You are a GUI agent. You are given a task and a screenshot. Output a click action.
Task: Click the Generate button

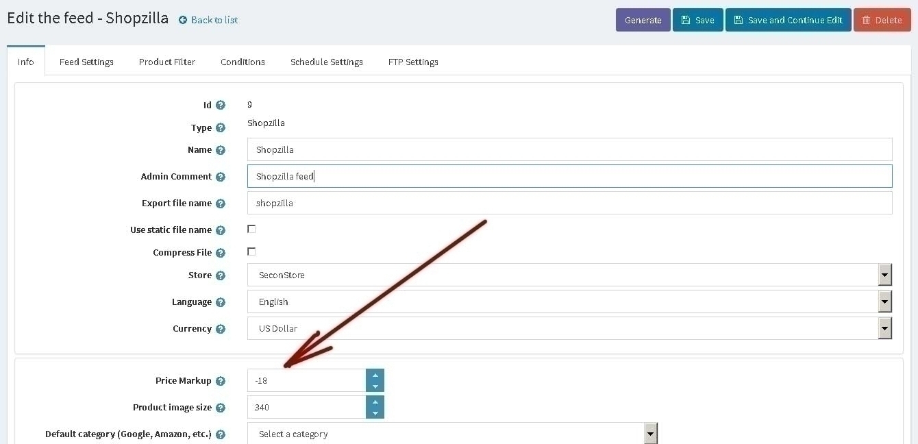click(643, 20)
